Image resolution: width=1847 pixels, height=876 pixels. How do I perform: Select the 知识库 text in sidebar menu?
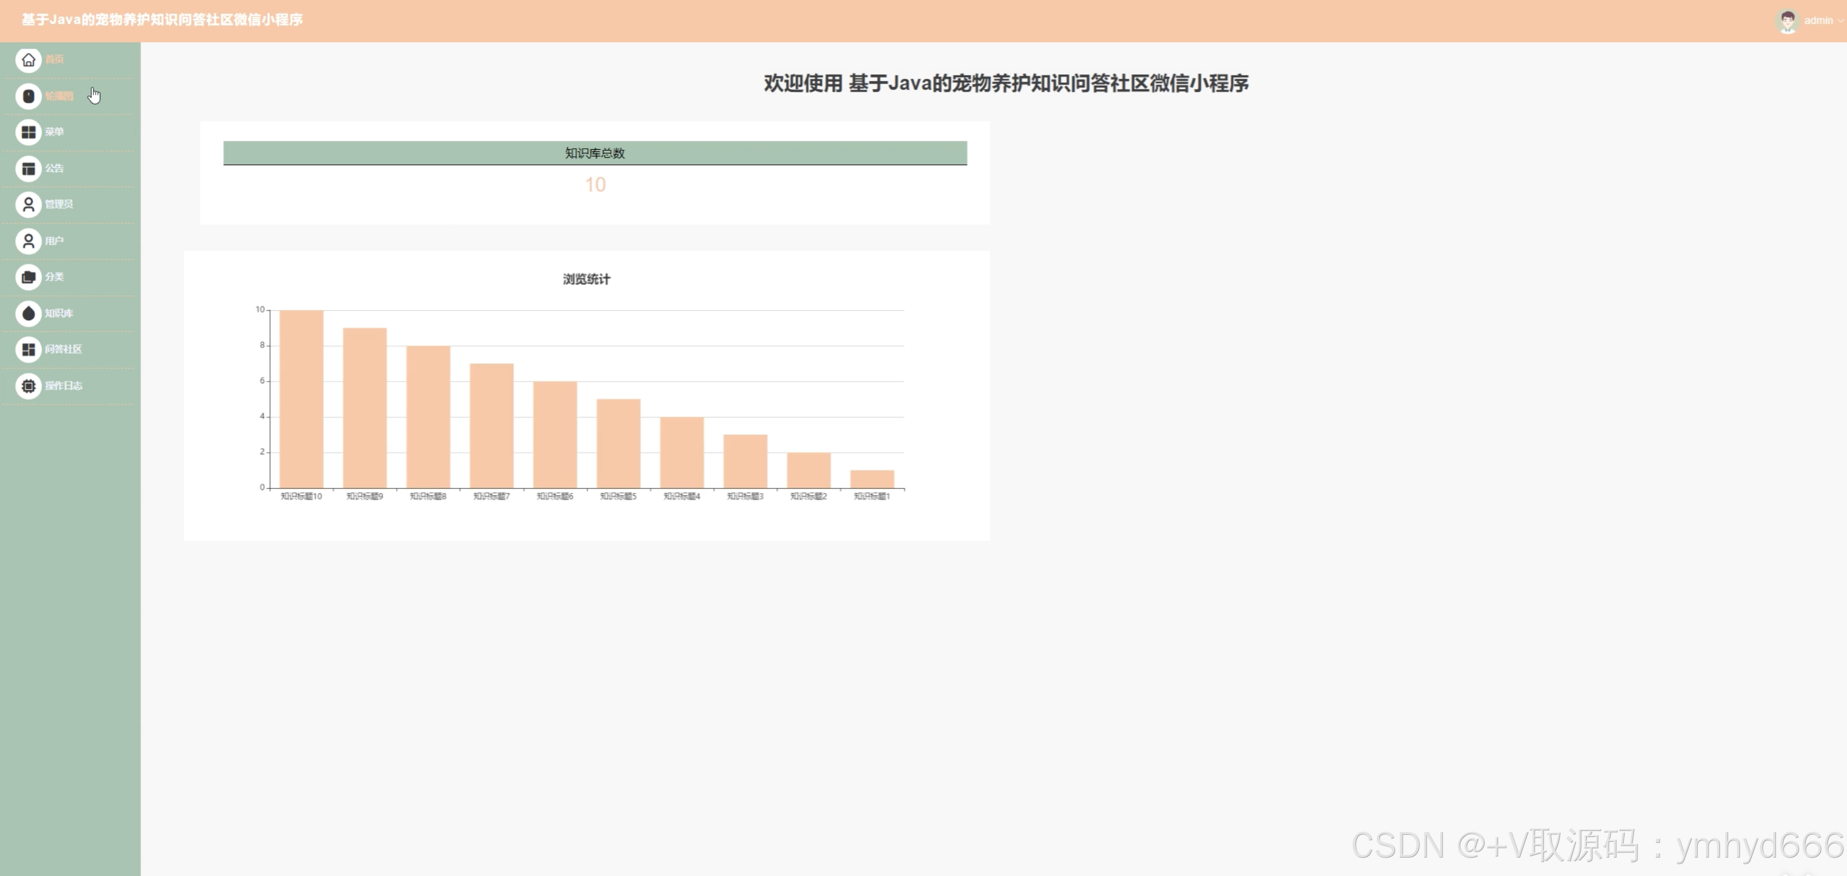point(59,313)
